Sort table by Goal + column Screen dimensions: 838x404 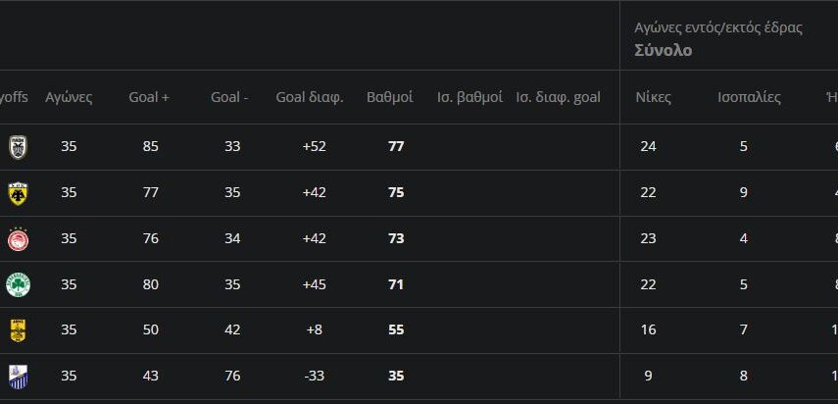coord(149,97)
